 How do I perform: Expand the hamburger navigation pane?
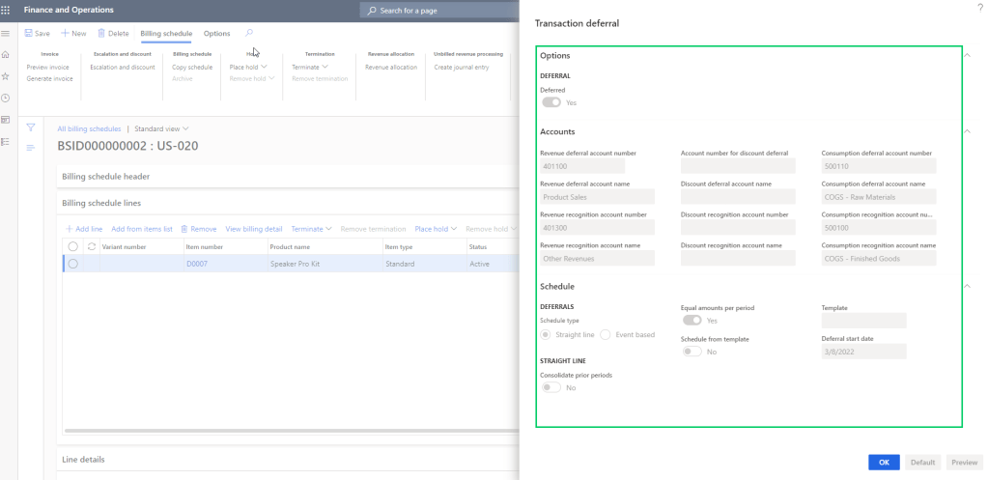pyautogui.click(x=6, y=34)
